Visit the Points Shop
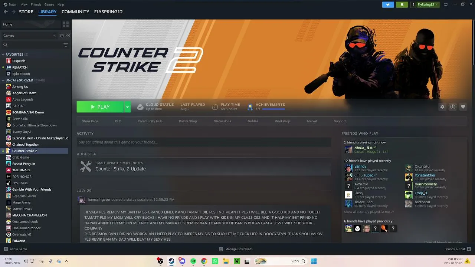The height and width of the screenshot is (267, 475). tap(188, 121)
